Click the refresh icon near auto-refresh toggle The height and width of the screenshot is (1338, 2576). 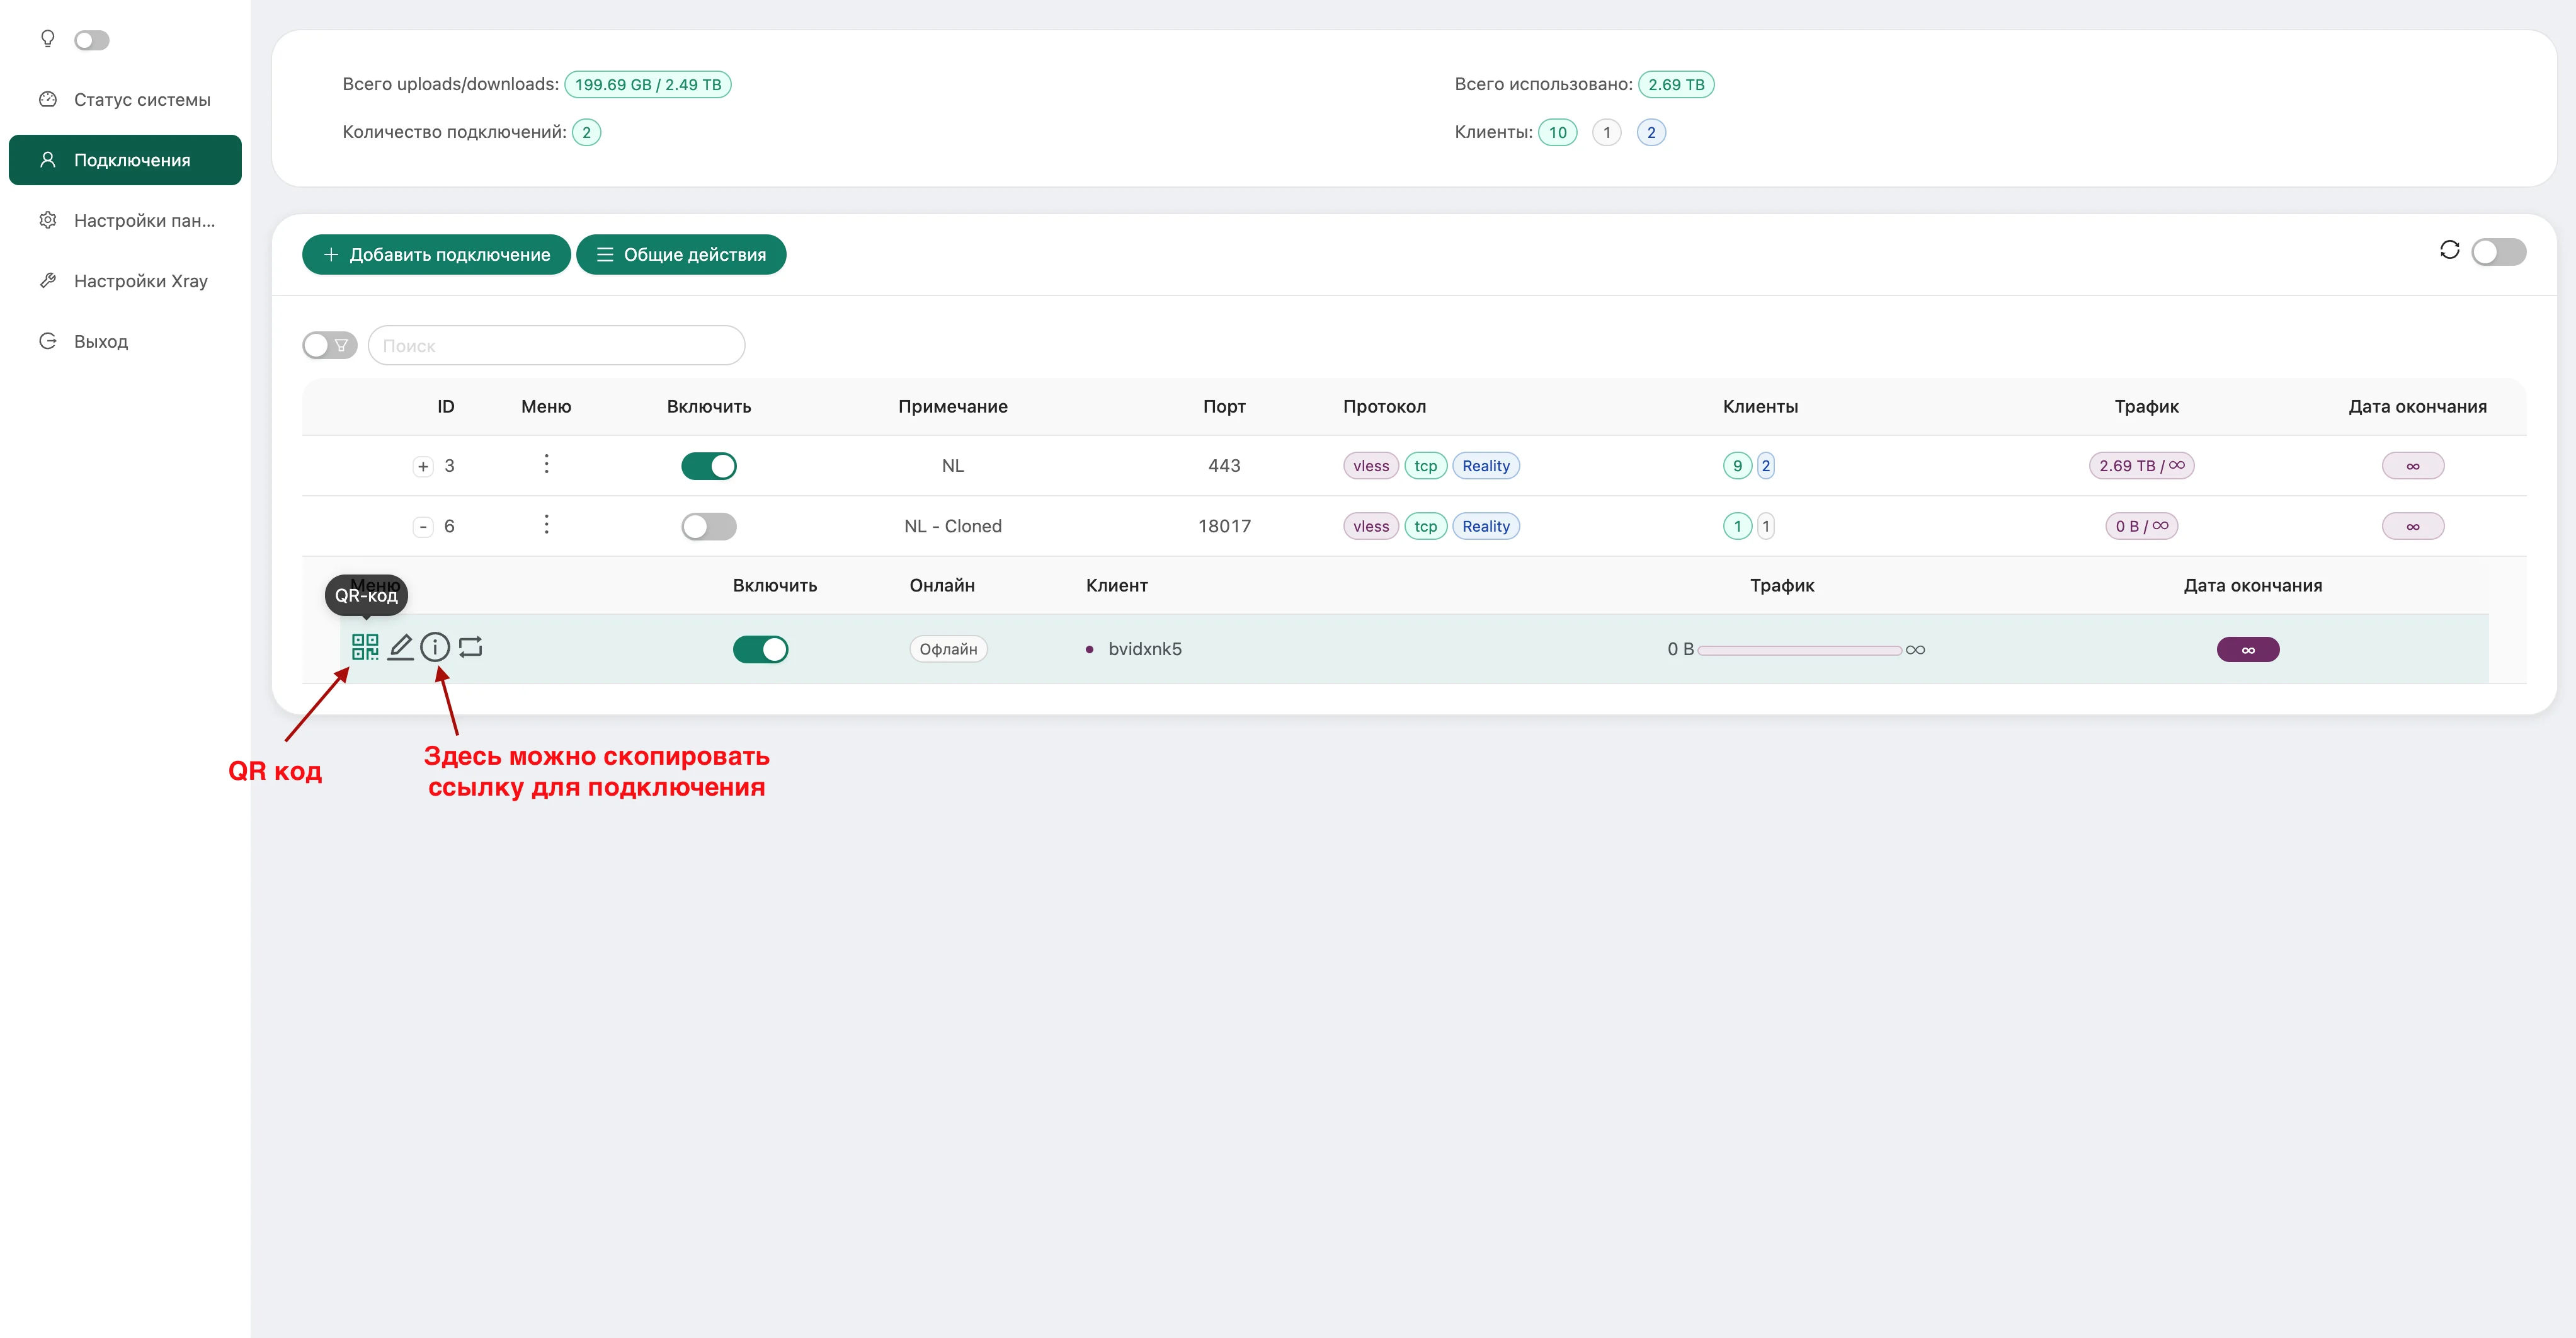pyautogui.click(x=2449, y=250)
